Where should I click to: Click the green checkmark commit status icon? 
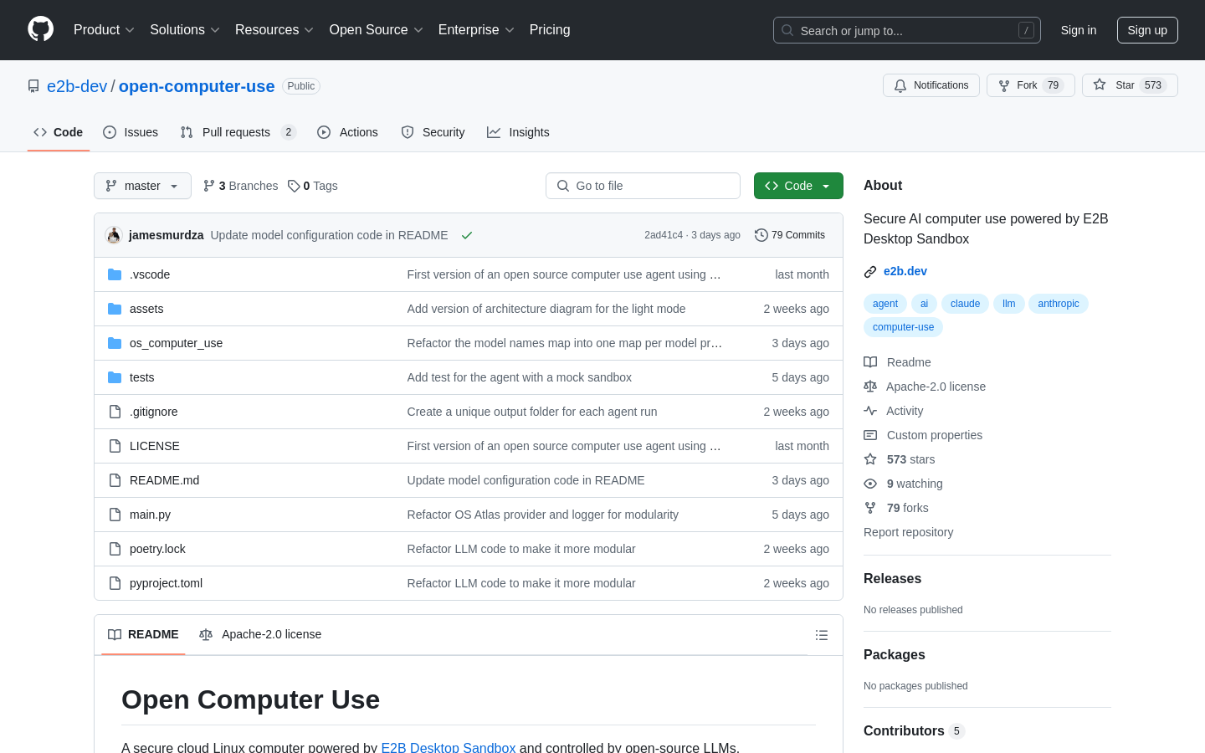(467, 235)
